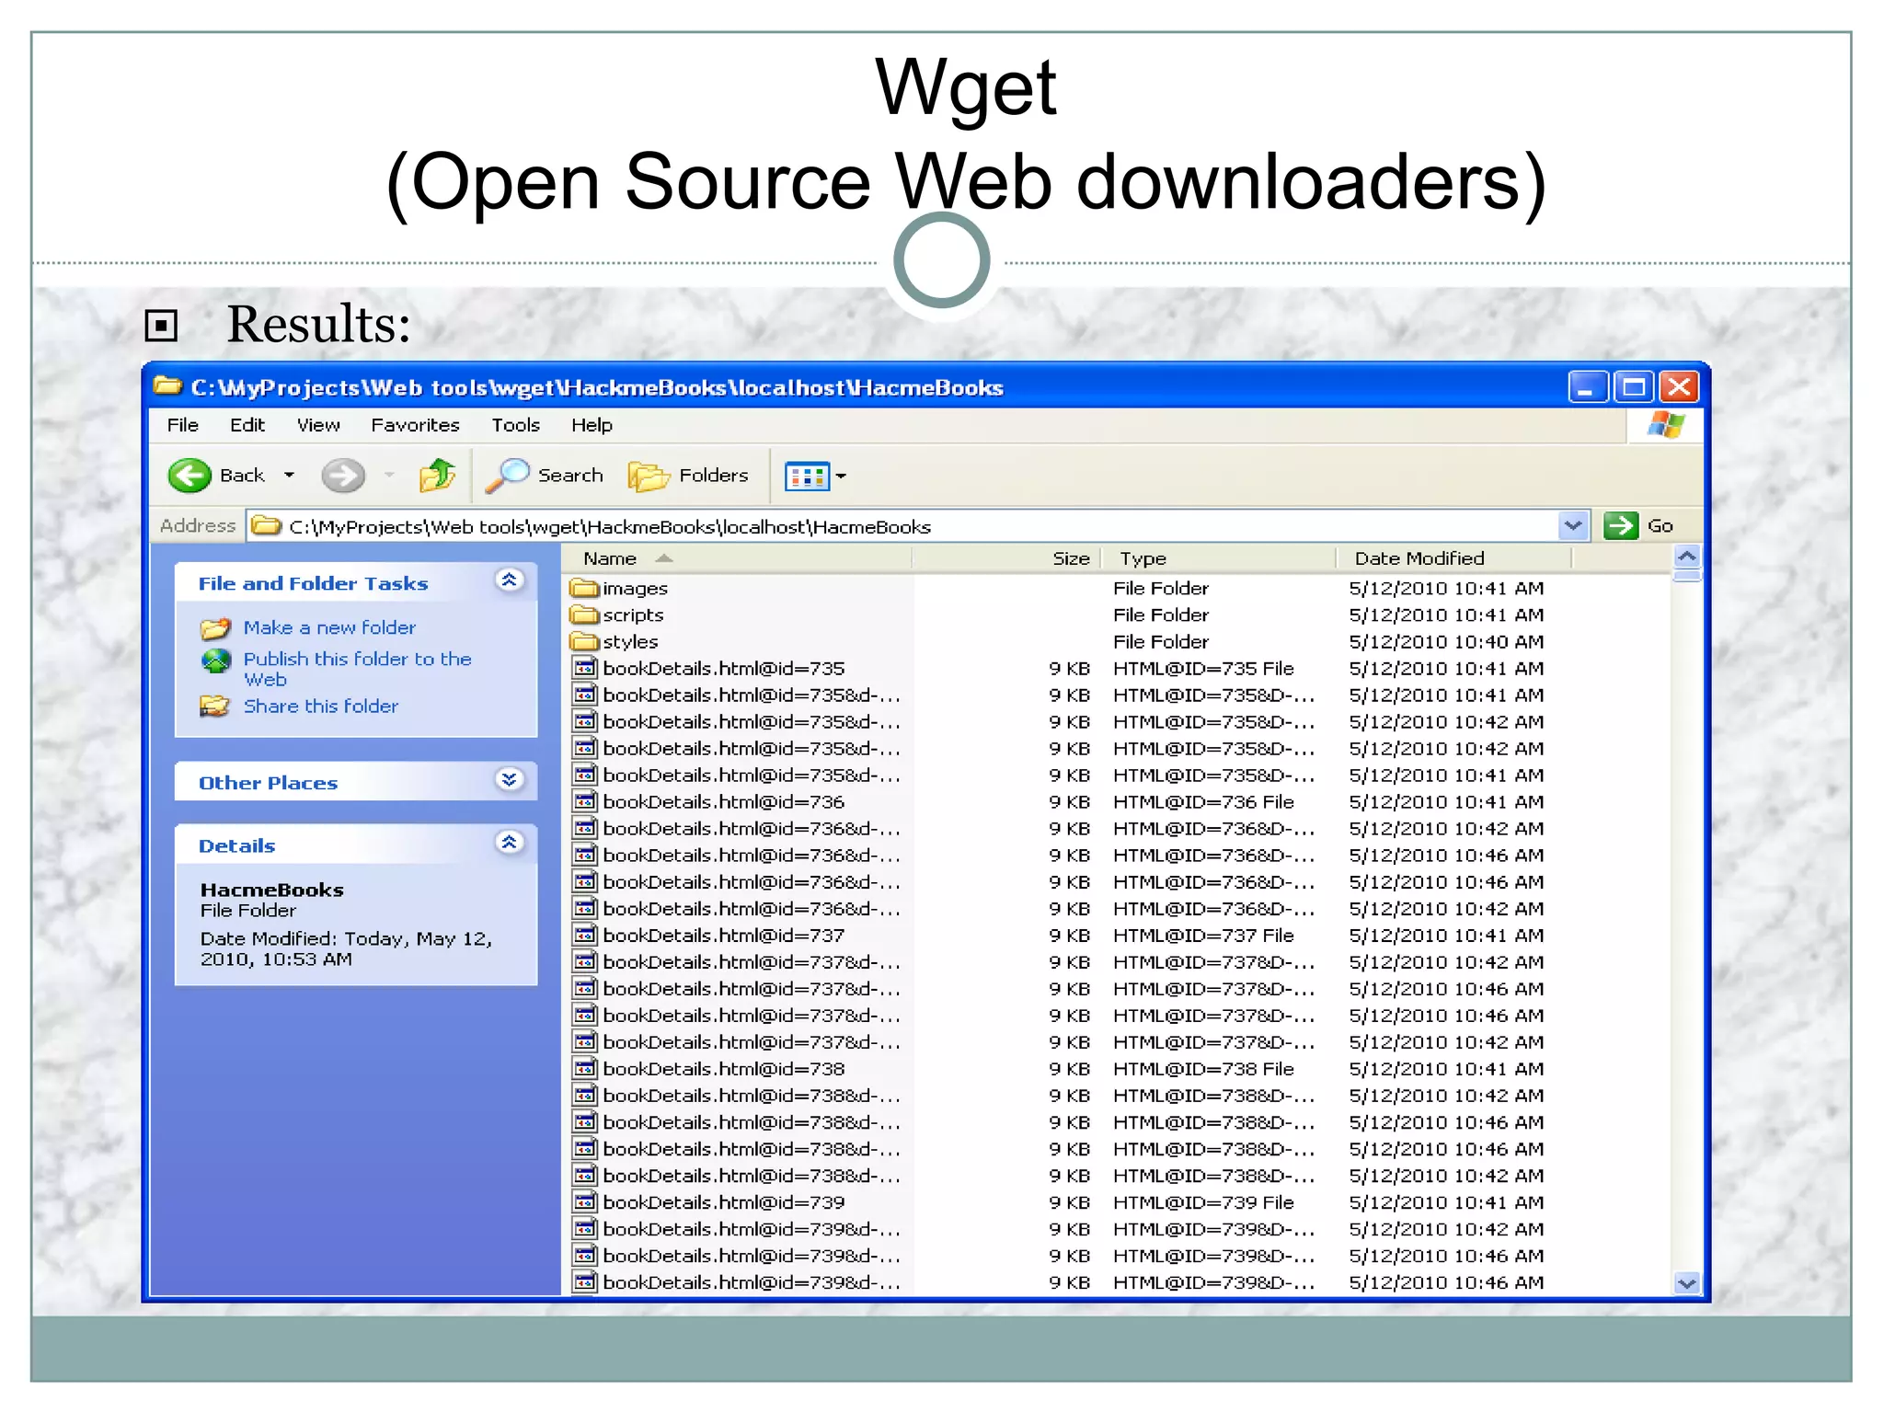This screenshot has width=1884, height=1413.
Task: Click file icon of bookDetails.html@id=736
Action: coord(585,801)
